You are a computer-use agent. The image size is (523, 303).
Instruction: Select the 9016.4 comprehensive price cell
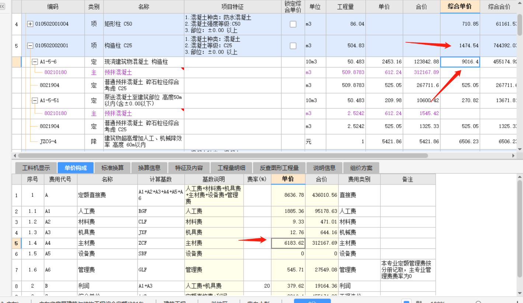coord(460,62)
